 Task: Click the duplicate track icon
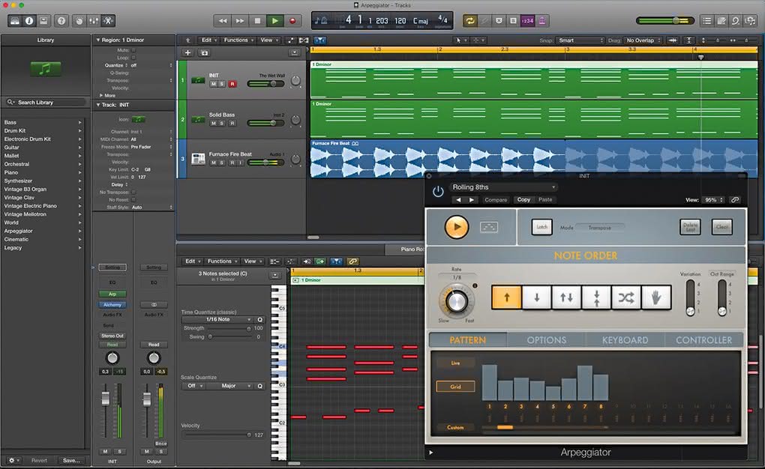coord(205,52)
